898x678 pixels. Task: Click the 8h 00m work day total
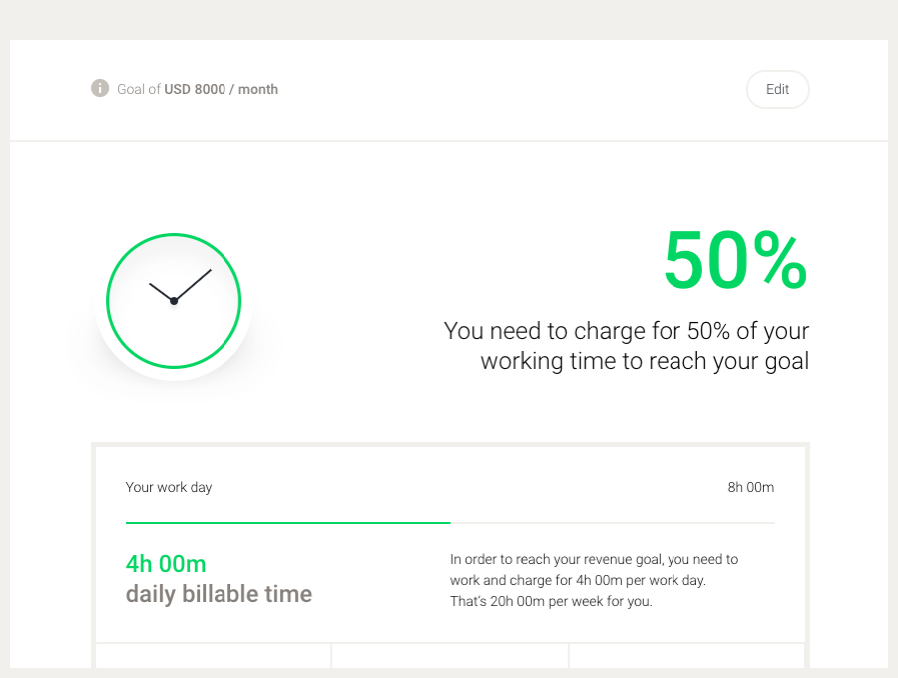pyautogui.click(x=748, y=488)
